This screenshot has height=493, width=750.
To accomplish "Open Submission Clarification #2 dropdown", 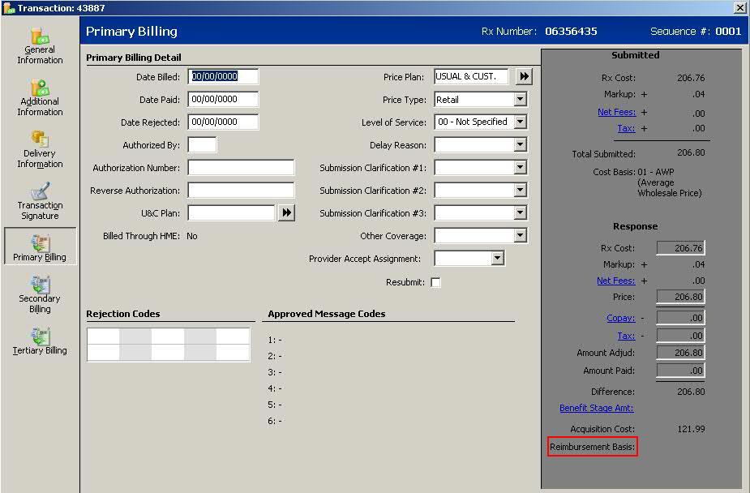I will (520, 191).
